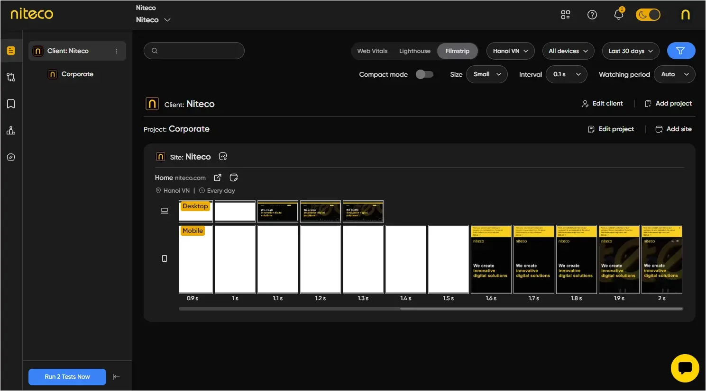Click the compass icon in left sidebar
Screen dimensions: 706x391
(11, 157)
